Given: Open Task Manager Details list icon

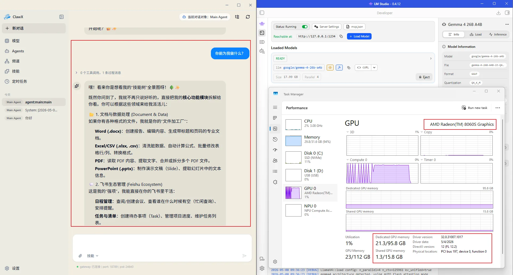Looking at the screenshot, I should [x=275, y=171].
